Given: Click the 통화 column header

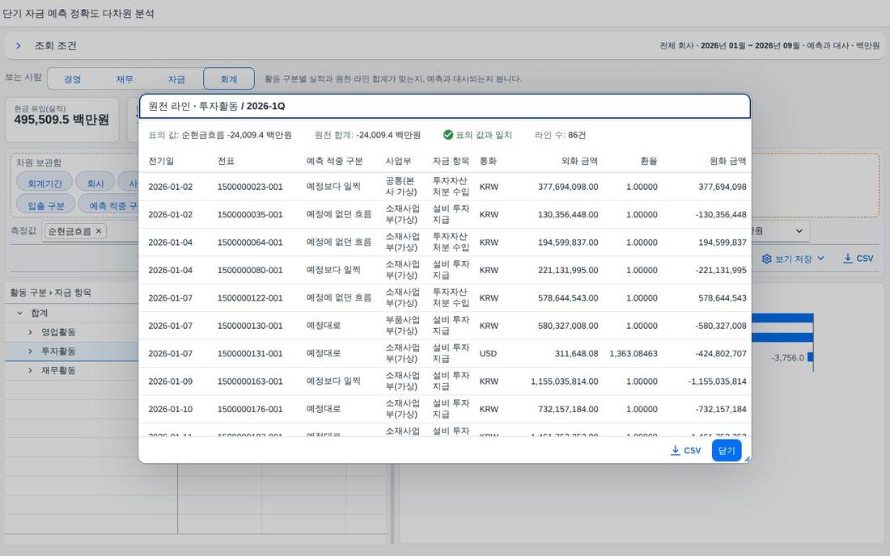Looking at the screenshot, I should [x=488, y=161].
